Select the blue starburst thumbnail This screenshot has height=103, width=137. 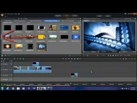pyautogui.click(x=76, y=37)
